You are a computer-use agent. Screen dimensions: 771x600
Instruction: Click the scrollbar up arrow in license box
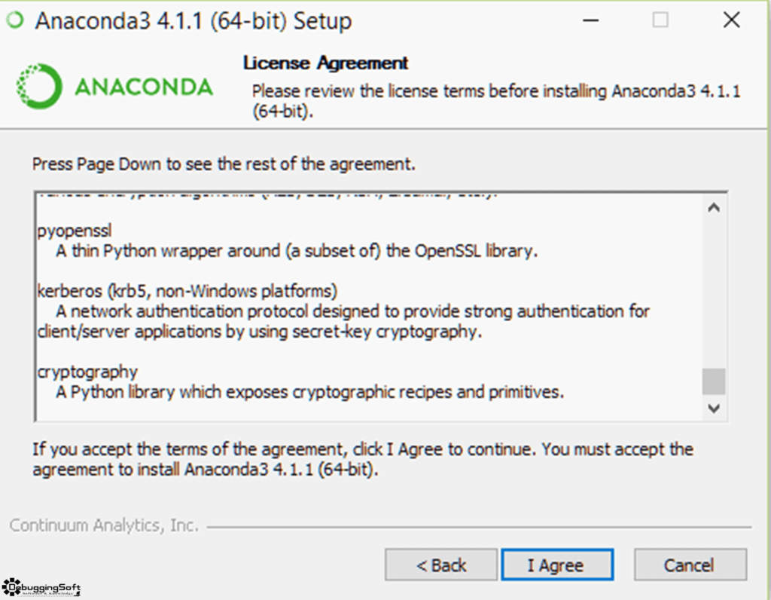click(x=714, y=208)
